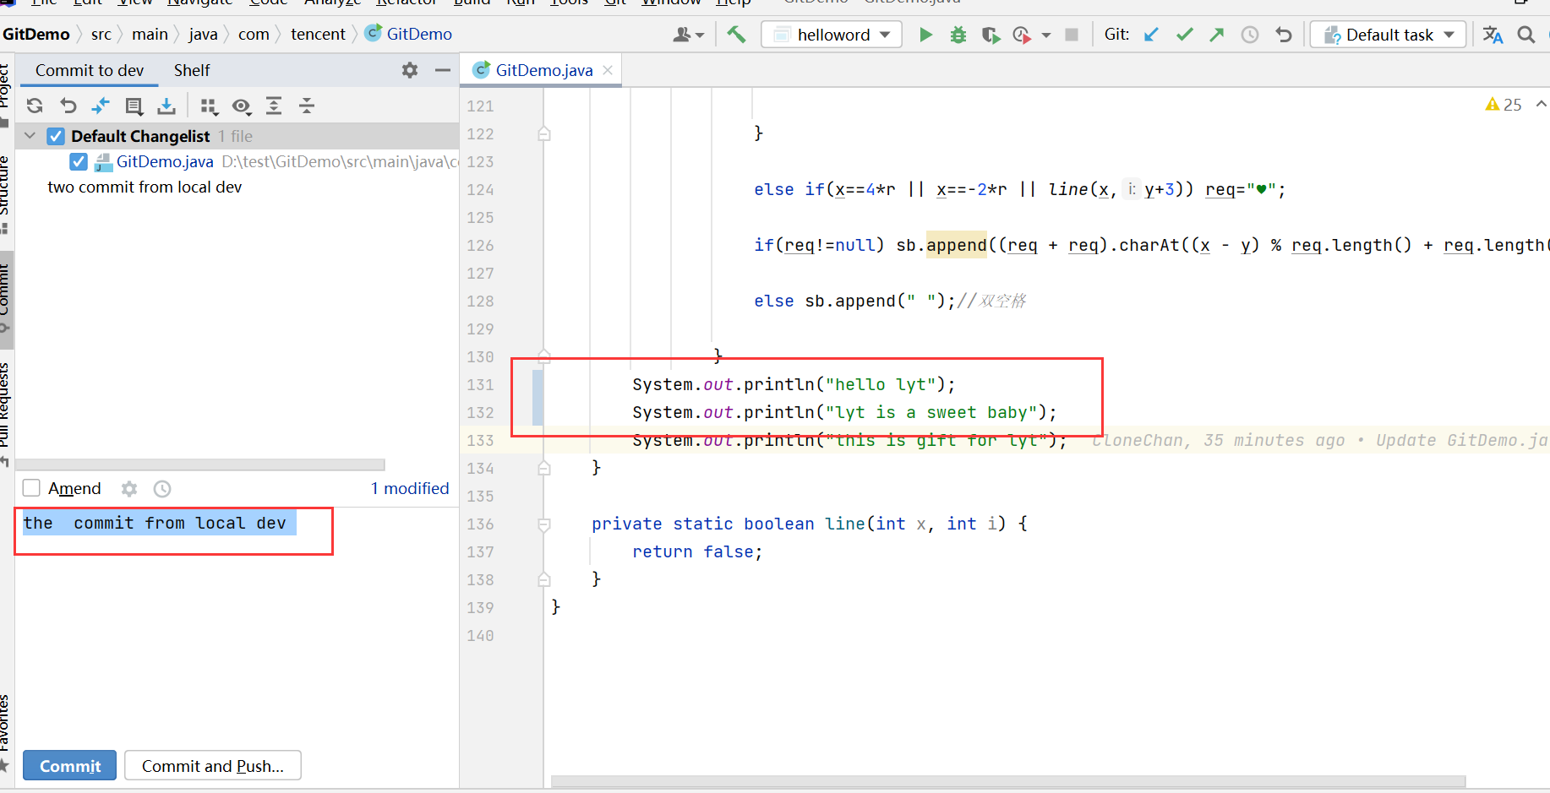Click the 25 warnings inspection indicator

pyautogui.click(x=1504, y=105)
